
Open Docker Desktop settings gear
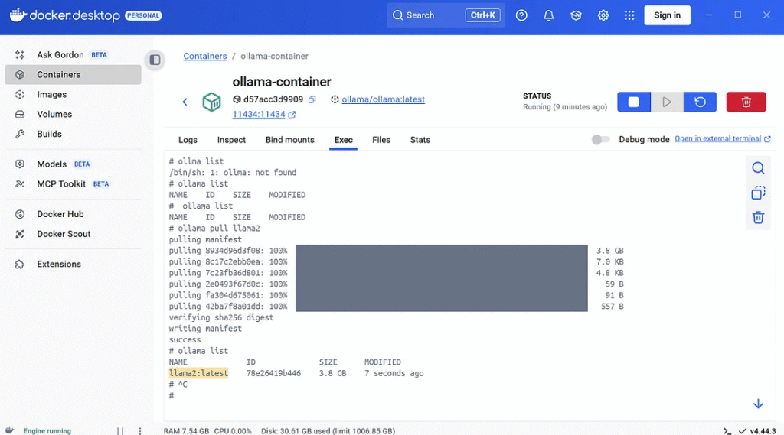(603, 15)
